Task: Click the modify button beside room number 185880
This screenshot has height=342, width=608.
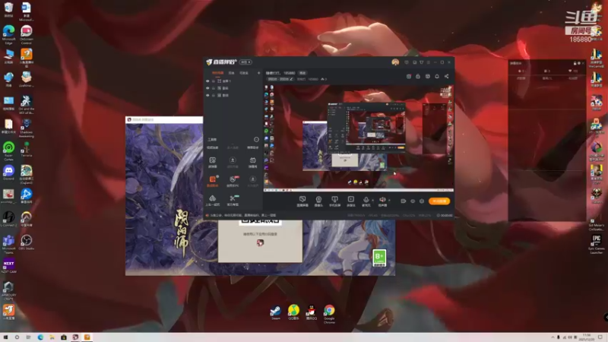Action: point(302,73)
